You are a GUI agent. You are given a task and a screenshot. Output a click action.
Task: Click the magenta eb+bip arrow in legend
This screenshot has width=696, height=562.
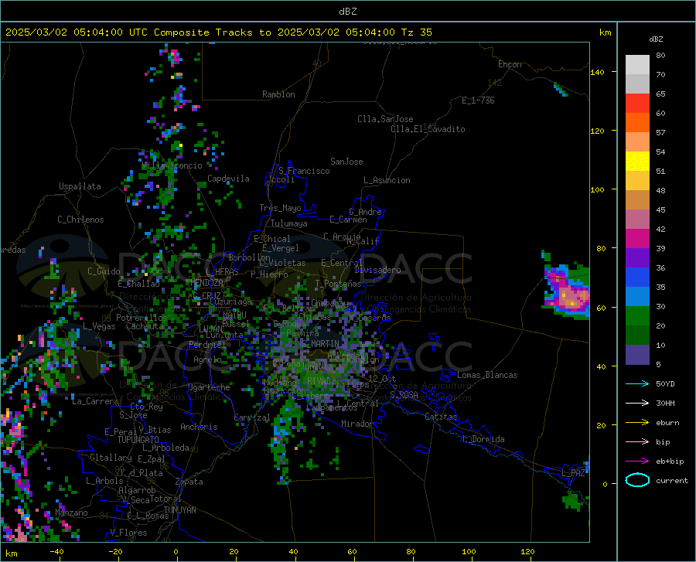pyautogui.click(x=637, y=461)
